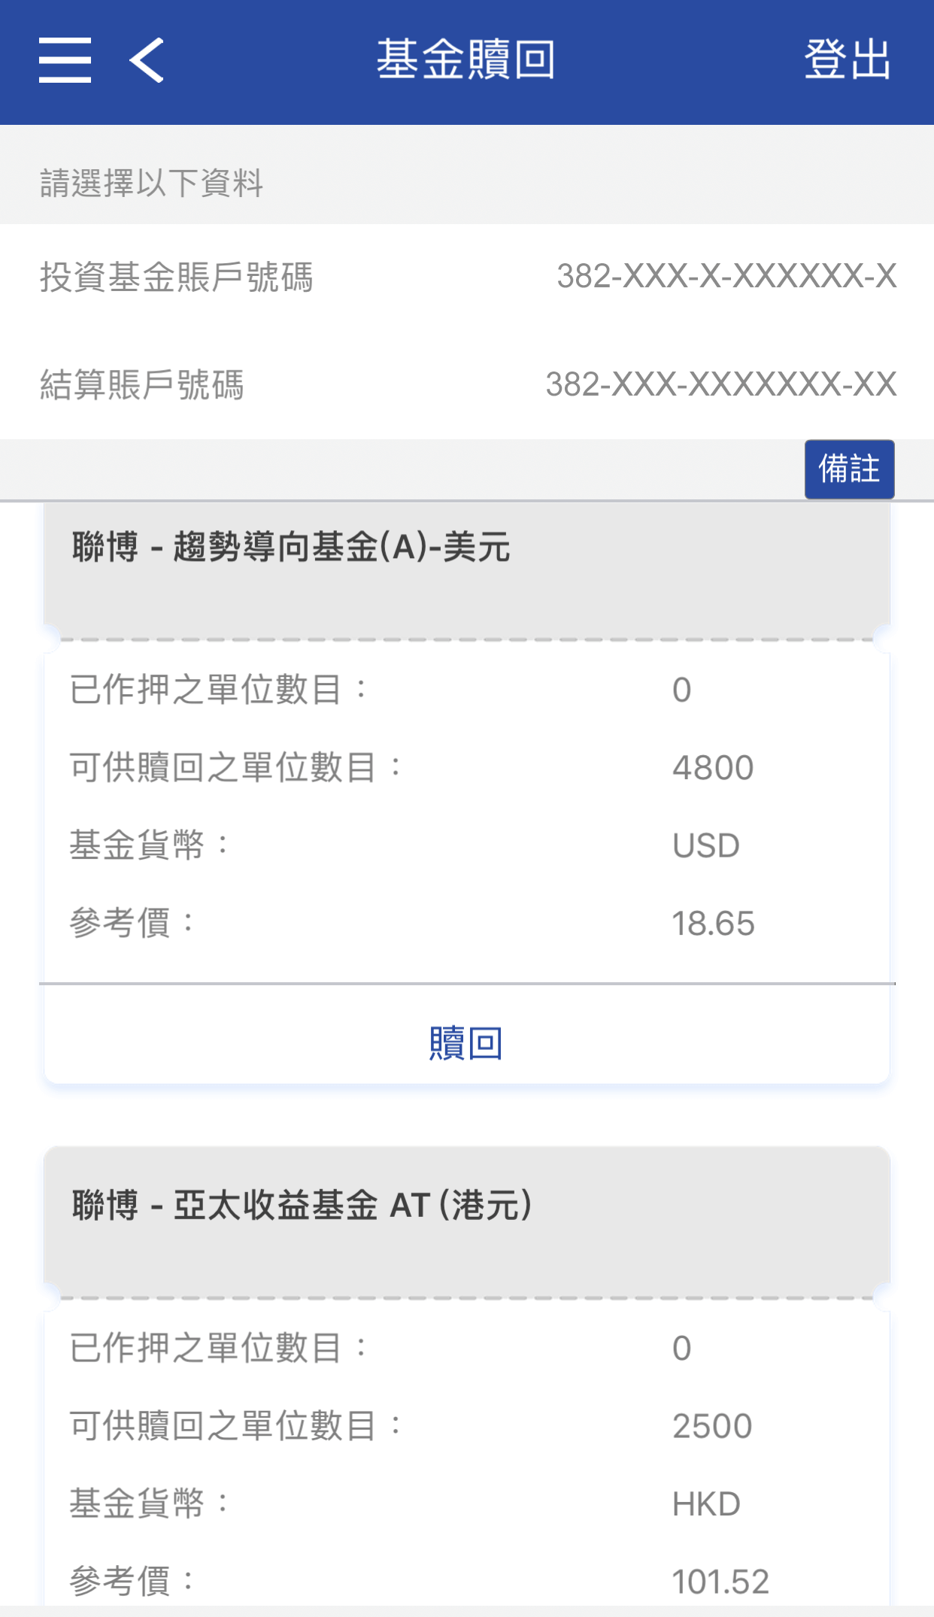934x1617 pixels.
Task: Tap the 請選擇以下資料 section heading
Action: pyautogui.click(x=151, y=184)
